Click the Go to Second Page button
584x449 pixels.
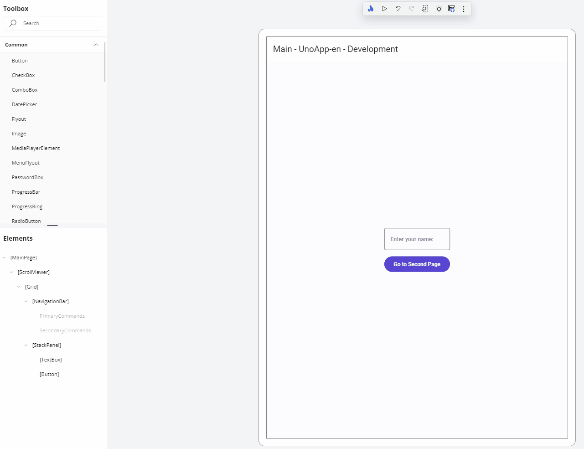(417, 264)
